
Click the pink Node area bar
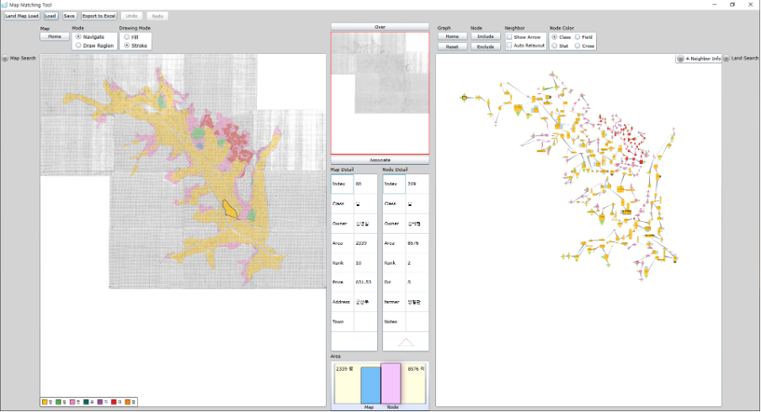tap(391, 383)
